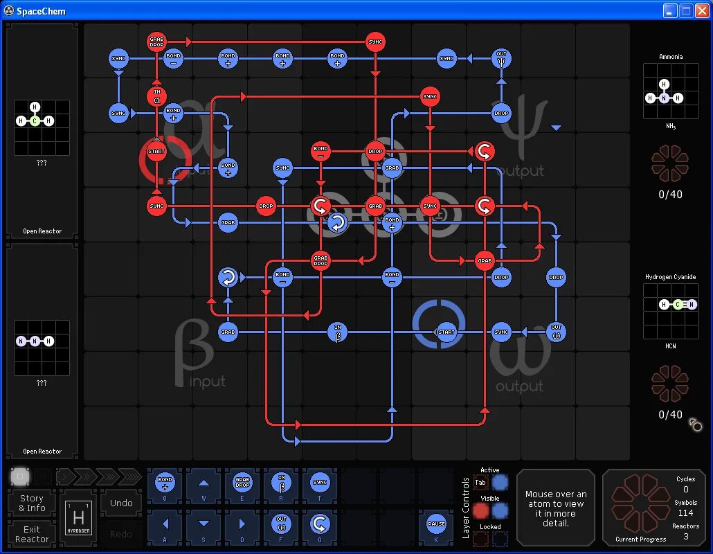Undo the last action
The width and height of the screenshot is (713, 554).
coord(121,503)
